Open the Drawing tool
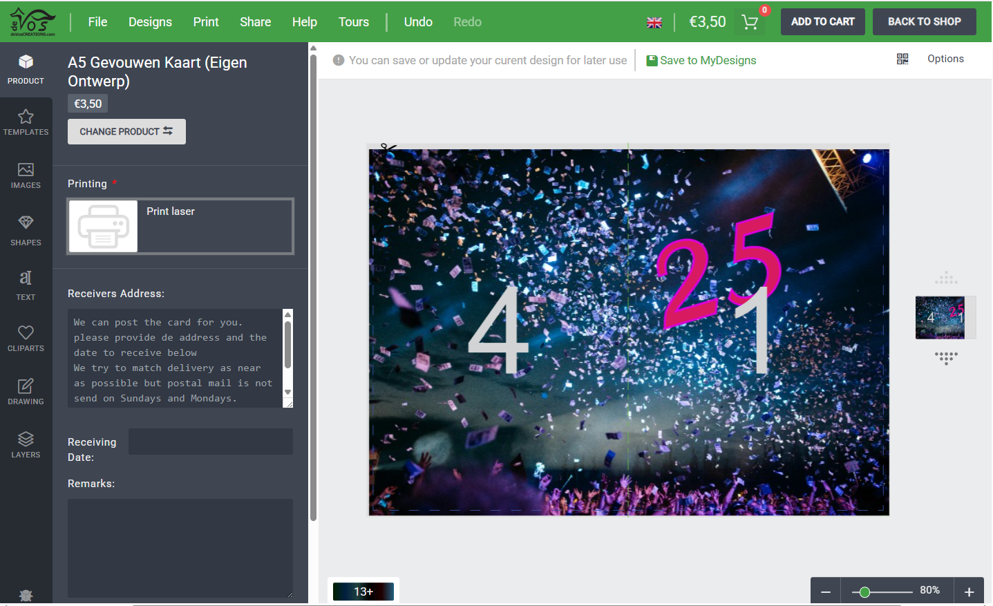 [x=26, y=391]
